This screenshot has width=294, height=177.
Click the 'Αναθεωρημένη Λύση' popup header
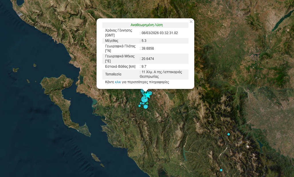point(147,25)
